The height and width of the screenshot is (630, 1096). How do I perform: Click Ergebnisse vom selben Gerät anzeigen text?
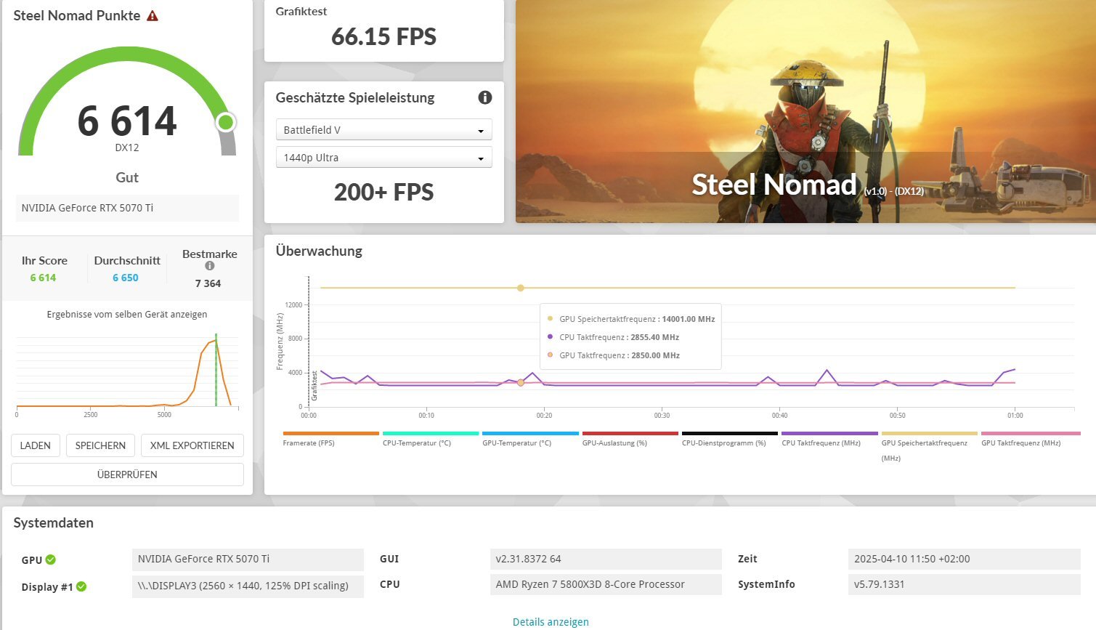(x=127, y=315)
